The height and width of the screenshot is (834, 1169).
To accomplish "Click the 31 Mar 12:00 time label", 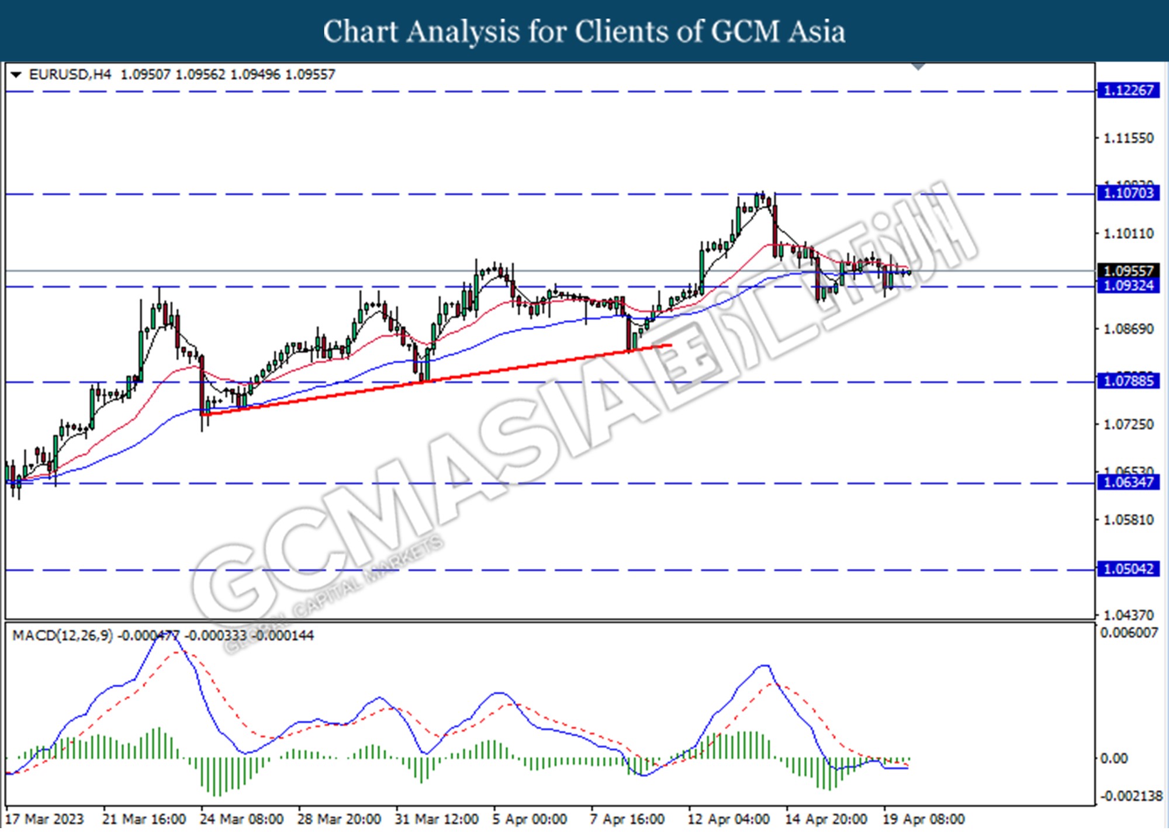I will tap(437, 819).
